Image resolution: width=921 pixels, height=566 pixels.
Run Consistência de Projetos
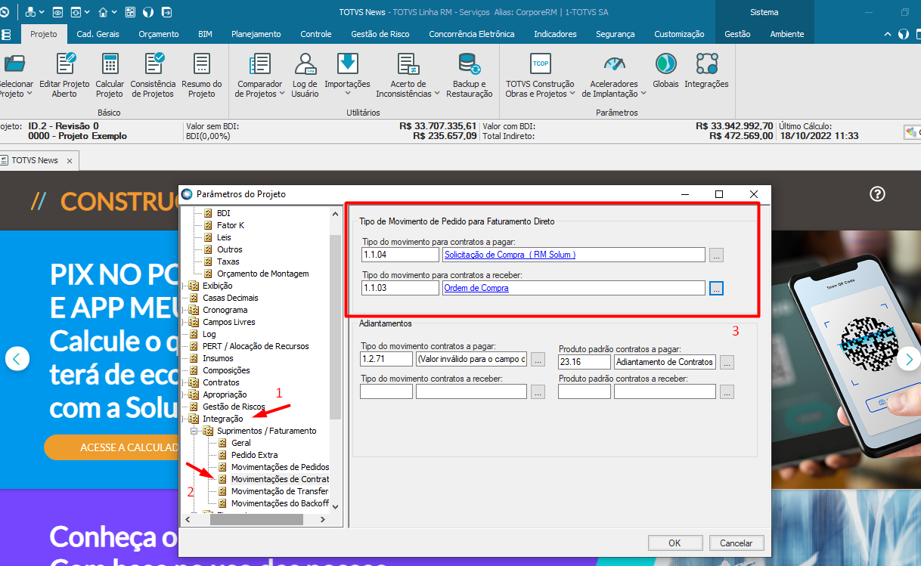point(153,75)
